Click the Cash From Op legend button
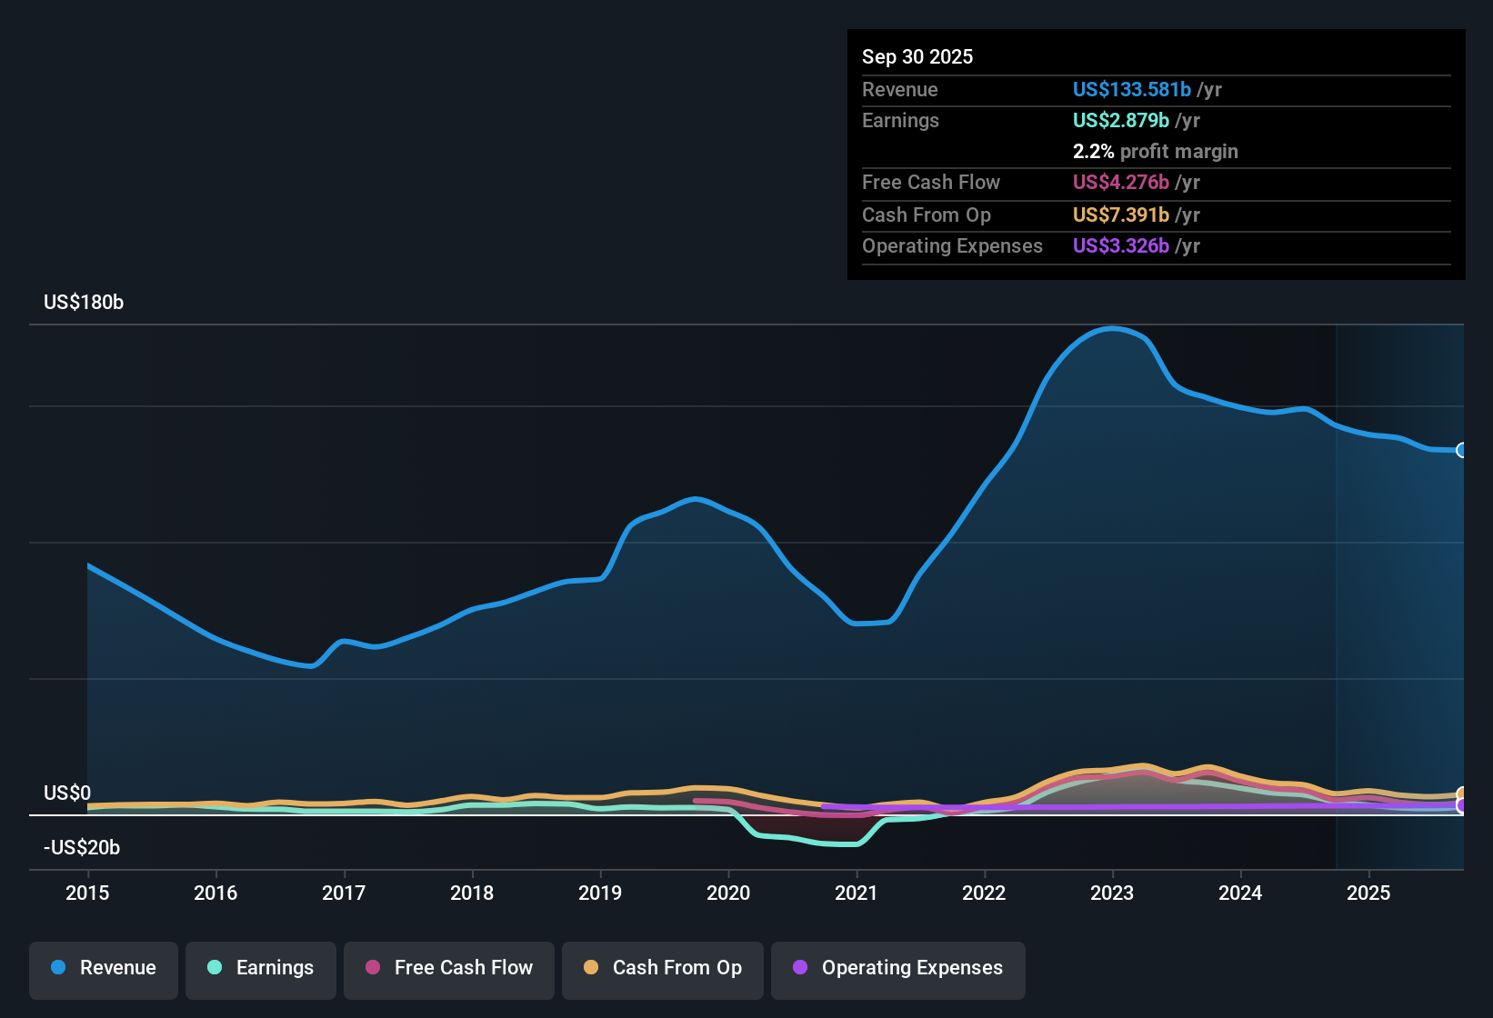Screen dimensions: 1493x1018 click(662, 969)
